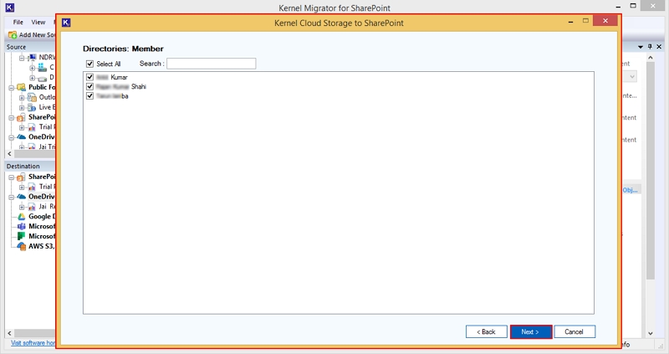The image size is (669, 354).
Task: Expand the Outlook node under Public Folder
Action: coord(22,98)
